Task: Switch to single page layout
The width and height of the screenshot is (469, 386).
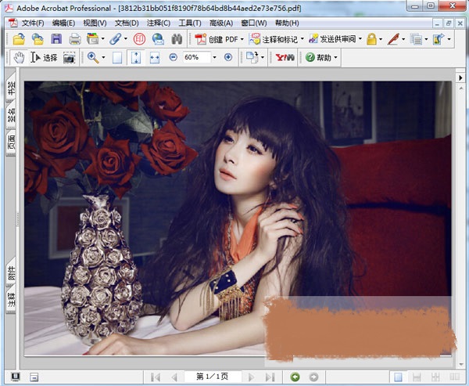Action: click(399, 377)
